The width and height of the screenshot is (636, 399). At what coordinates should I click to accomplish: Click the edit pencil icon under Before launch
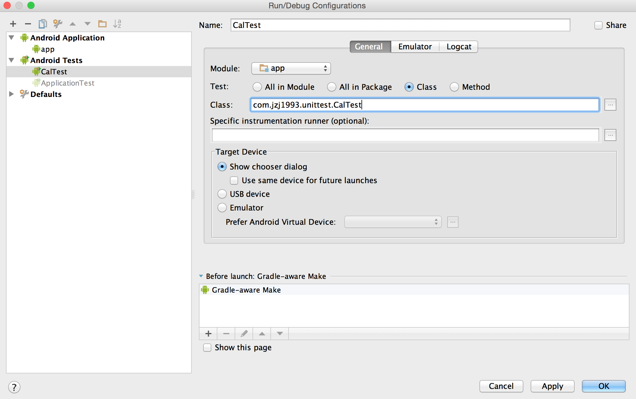pyautogui.click(x=244, y=334)
